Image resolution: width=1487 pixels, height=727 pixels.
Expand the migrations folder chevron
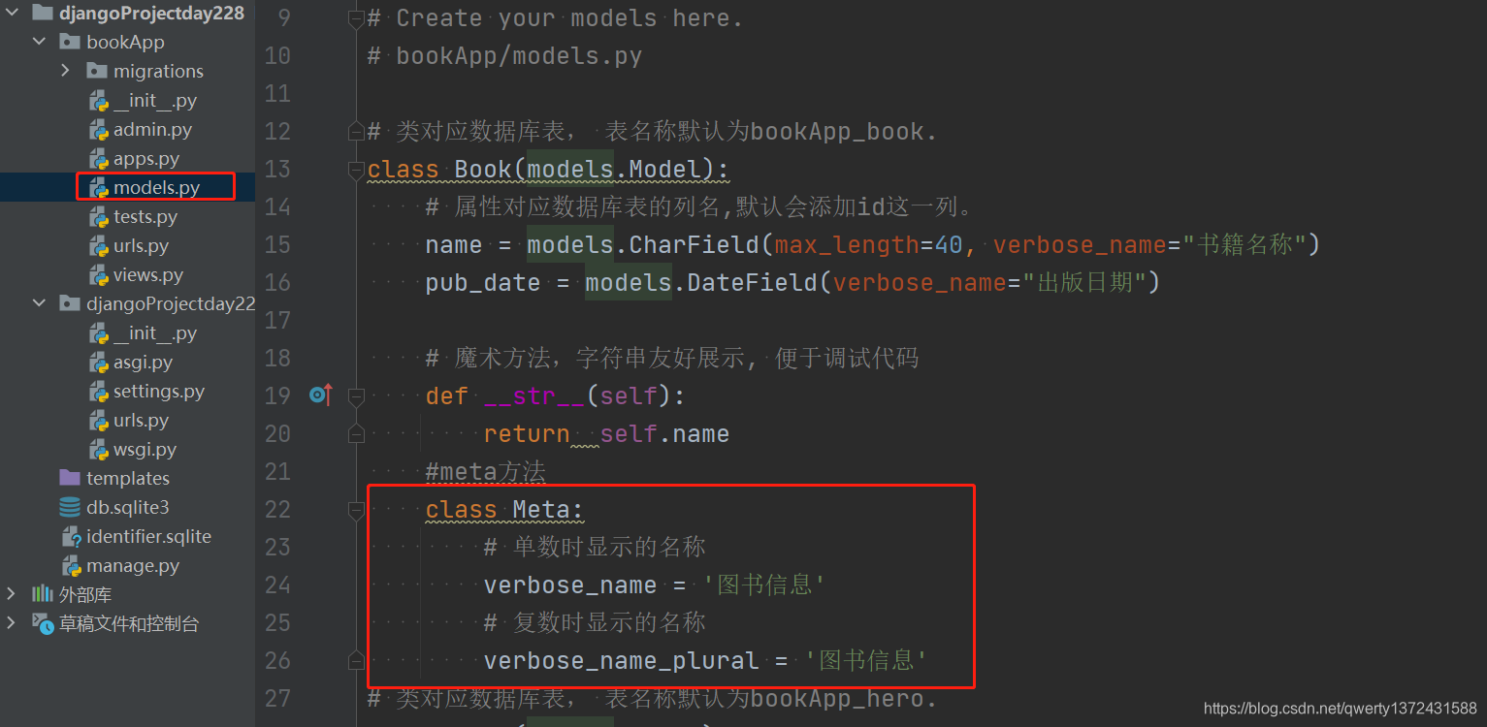[x=65, y=71]
